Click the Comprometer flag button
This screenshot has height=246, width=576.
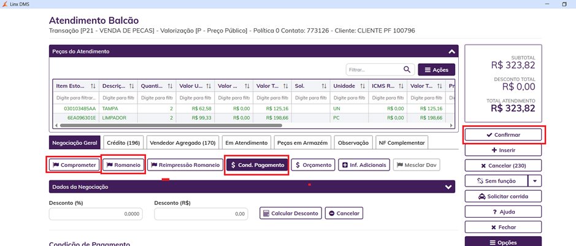click(x=73, y=164)
